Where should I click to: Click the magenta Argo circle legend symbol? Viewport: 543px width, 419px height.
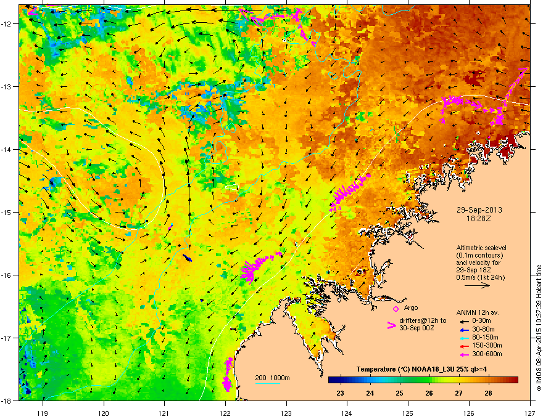[x=396, y=309]
